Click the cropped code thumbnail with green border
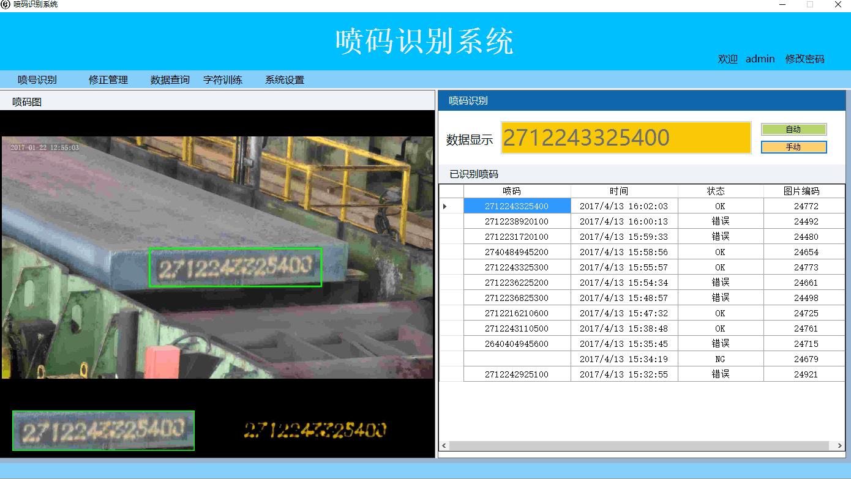Image resolution: width=851 pixels, height=479 pixels. tap(103, 431)
